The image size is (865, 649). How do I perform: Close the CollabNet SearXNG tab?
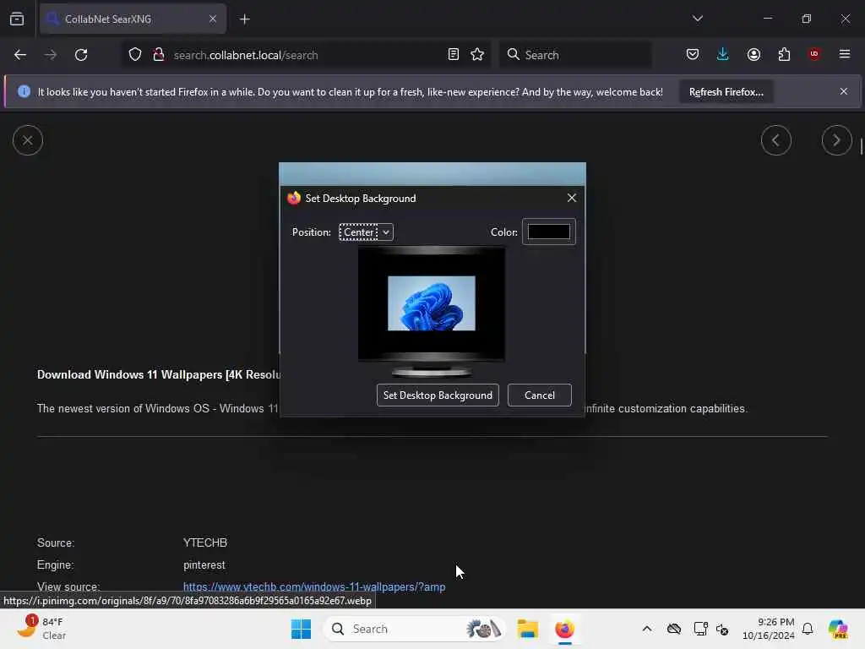[x=213, y=19]
